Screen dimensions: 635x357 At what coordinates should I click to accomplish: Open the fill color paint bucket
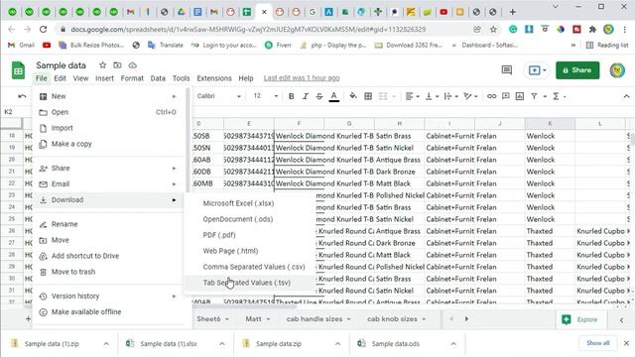[x=353, y=96]
